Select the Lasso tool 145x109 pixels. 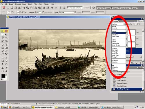(x=3, y=37)
